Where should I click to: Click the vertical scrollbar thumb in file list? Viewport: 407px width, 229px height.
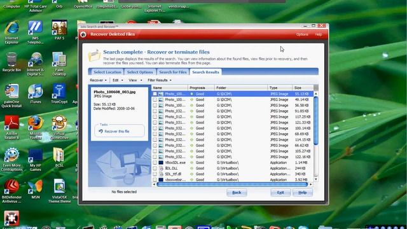pyautogui.click(x=316, y=121)
